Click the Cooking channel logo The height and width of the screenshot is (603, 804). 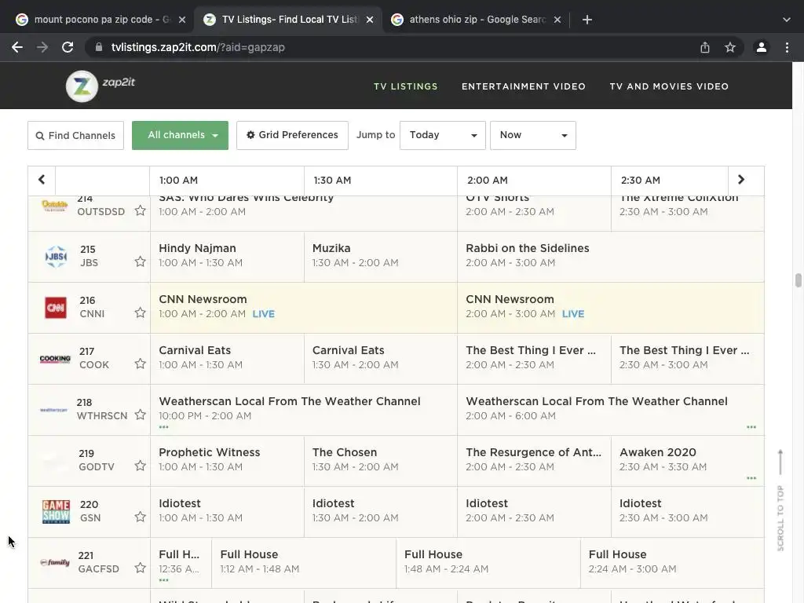pyautogui.click(x=56, y=359)
